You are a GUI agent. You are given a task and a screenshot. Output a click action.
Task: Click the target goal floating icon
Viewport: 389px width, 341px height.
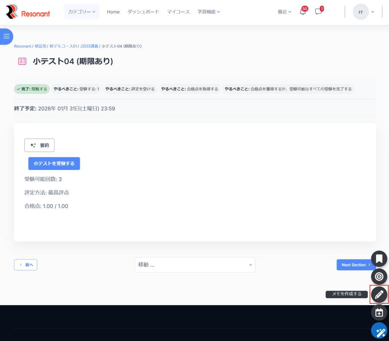click(x=379, y=276)
